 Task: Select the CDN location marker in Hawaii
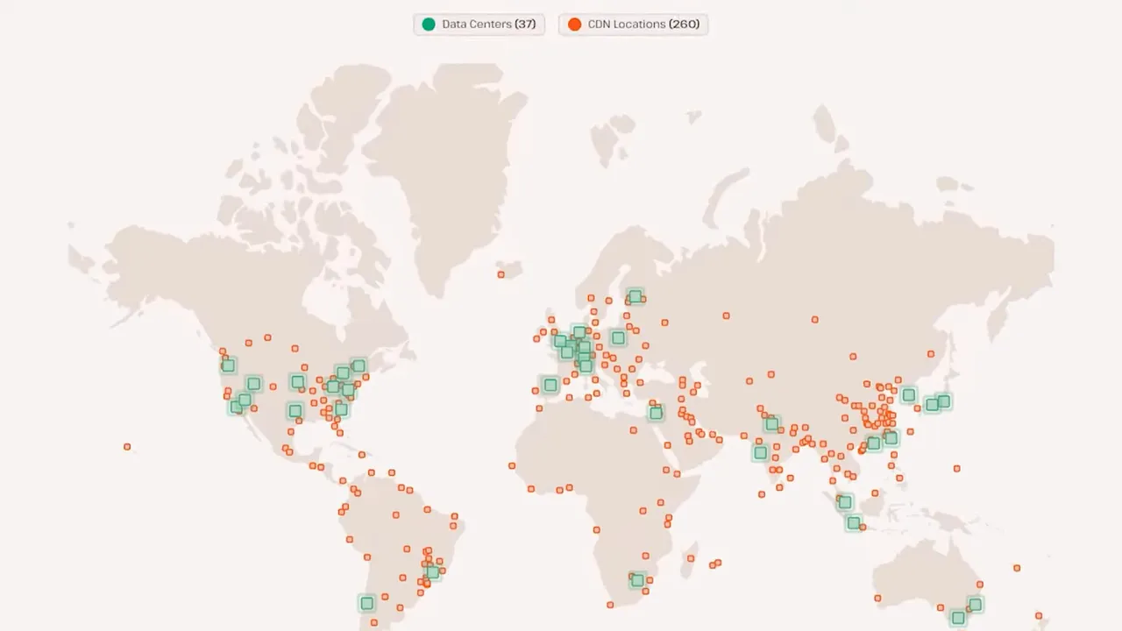coord(127,447)
